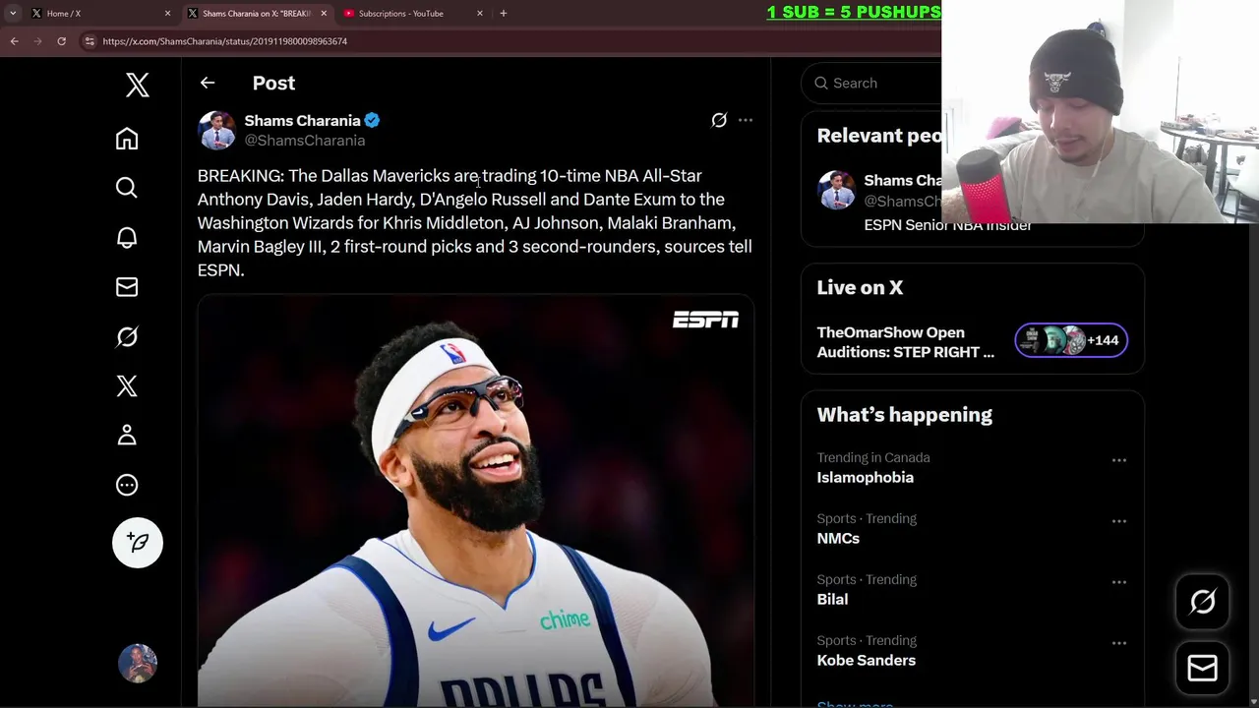
Task: Open trending topic Islamophobia
Action: (x=865, y=477)
